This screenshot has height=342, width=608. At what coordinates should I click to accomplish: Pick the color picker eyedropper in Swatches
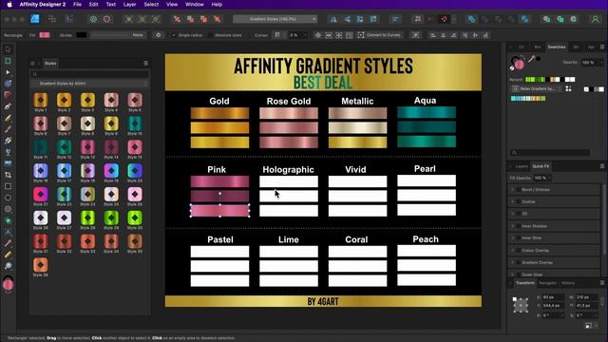532,59
